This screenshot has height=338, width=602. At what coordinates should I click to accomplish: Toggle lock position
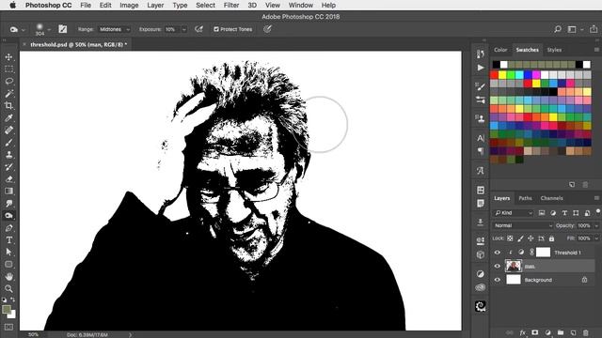531,238
